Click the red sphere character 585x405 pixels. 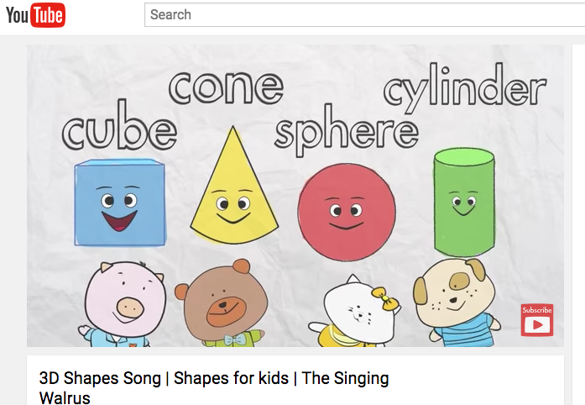[x=347, y=212]
